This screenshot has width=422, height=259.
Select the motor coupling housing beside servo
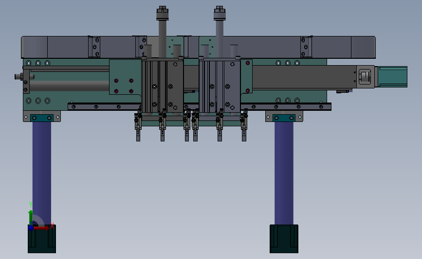[366, 77]
